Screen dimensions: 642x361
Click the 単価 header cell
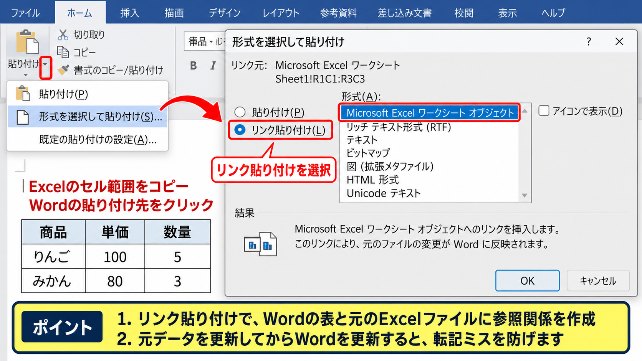pos(115,232)
